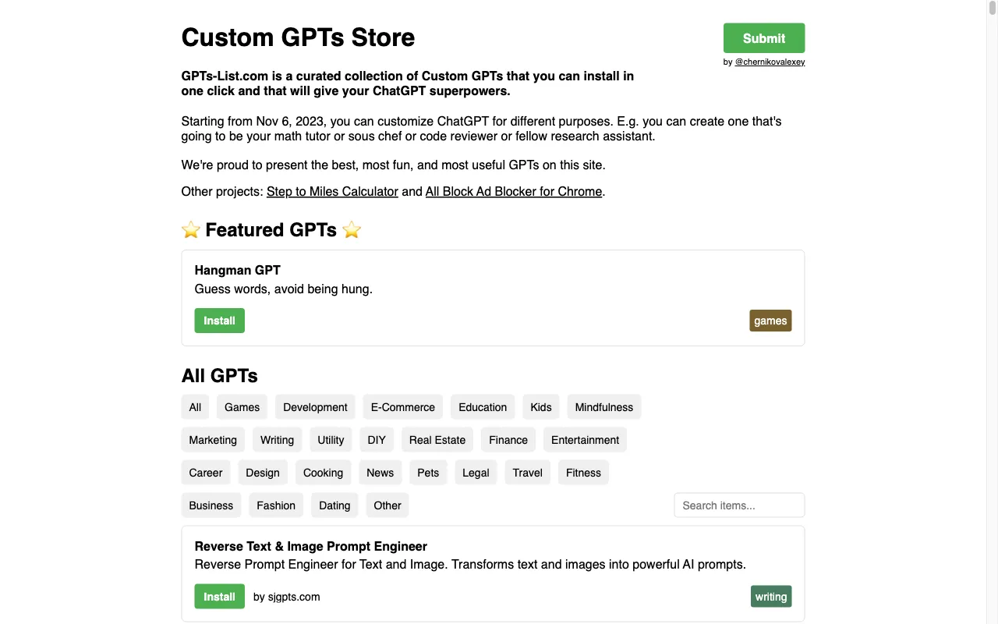Install the Hangman GPT
Viewport: 998px width, 624px height.
220,321
